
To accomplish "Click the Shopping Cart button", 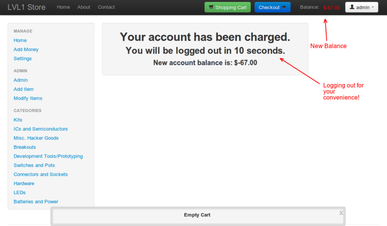I will coord(228,7).
